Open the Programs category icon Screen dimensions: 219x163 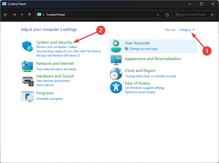click(x=27, y=96)
